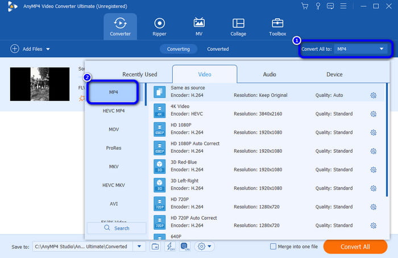
Task: Open settings gear for HD 720P Auto Correct
Action: pos(373,226)
